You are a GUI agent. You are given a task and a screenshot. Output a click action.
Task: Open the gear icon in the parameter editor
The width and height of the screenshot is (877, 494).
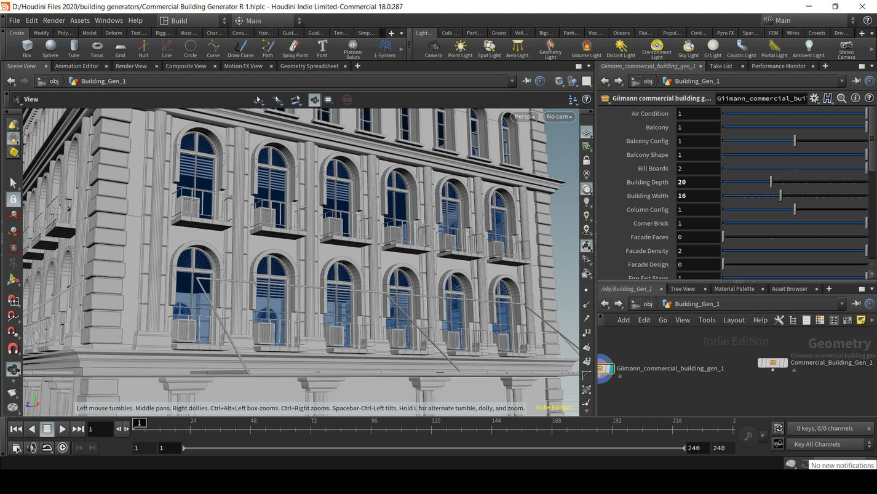point(814,98)
